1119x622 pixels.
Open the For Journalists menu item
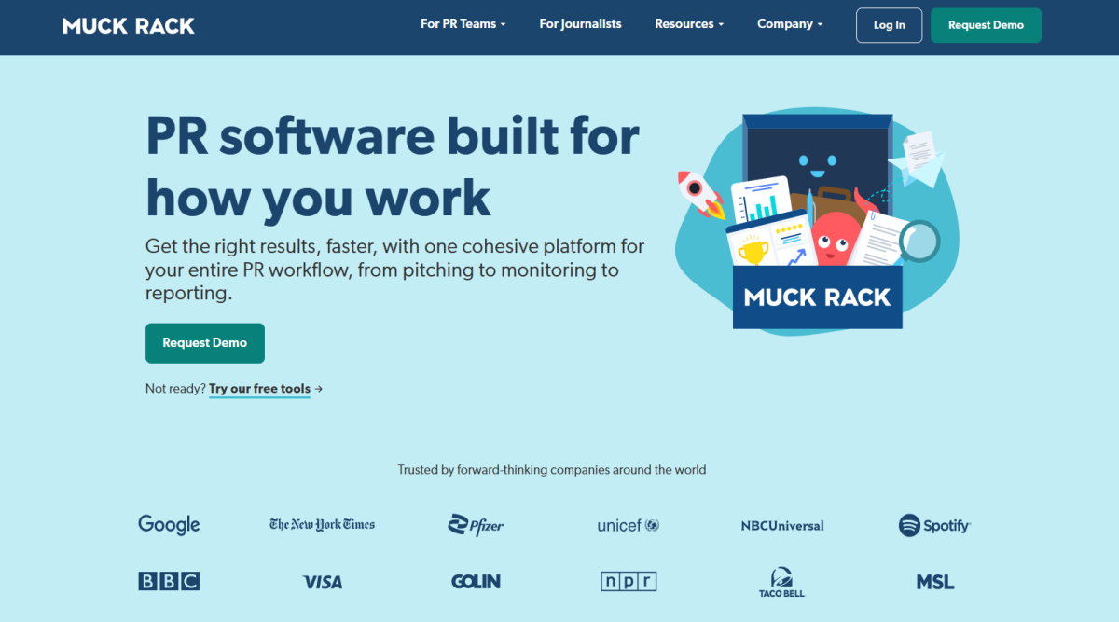(x=580, y=24)
